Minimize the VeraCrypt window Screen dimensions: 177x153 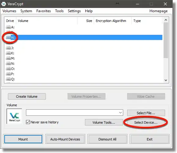tap(137, 4)
